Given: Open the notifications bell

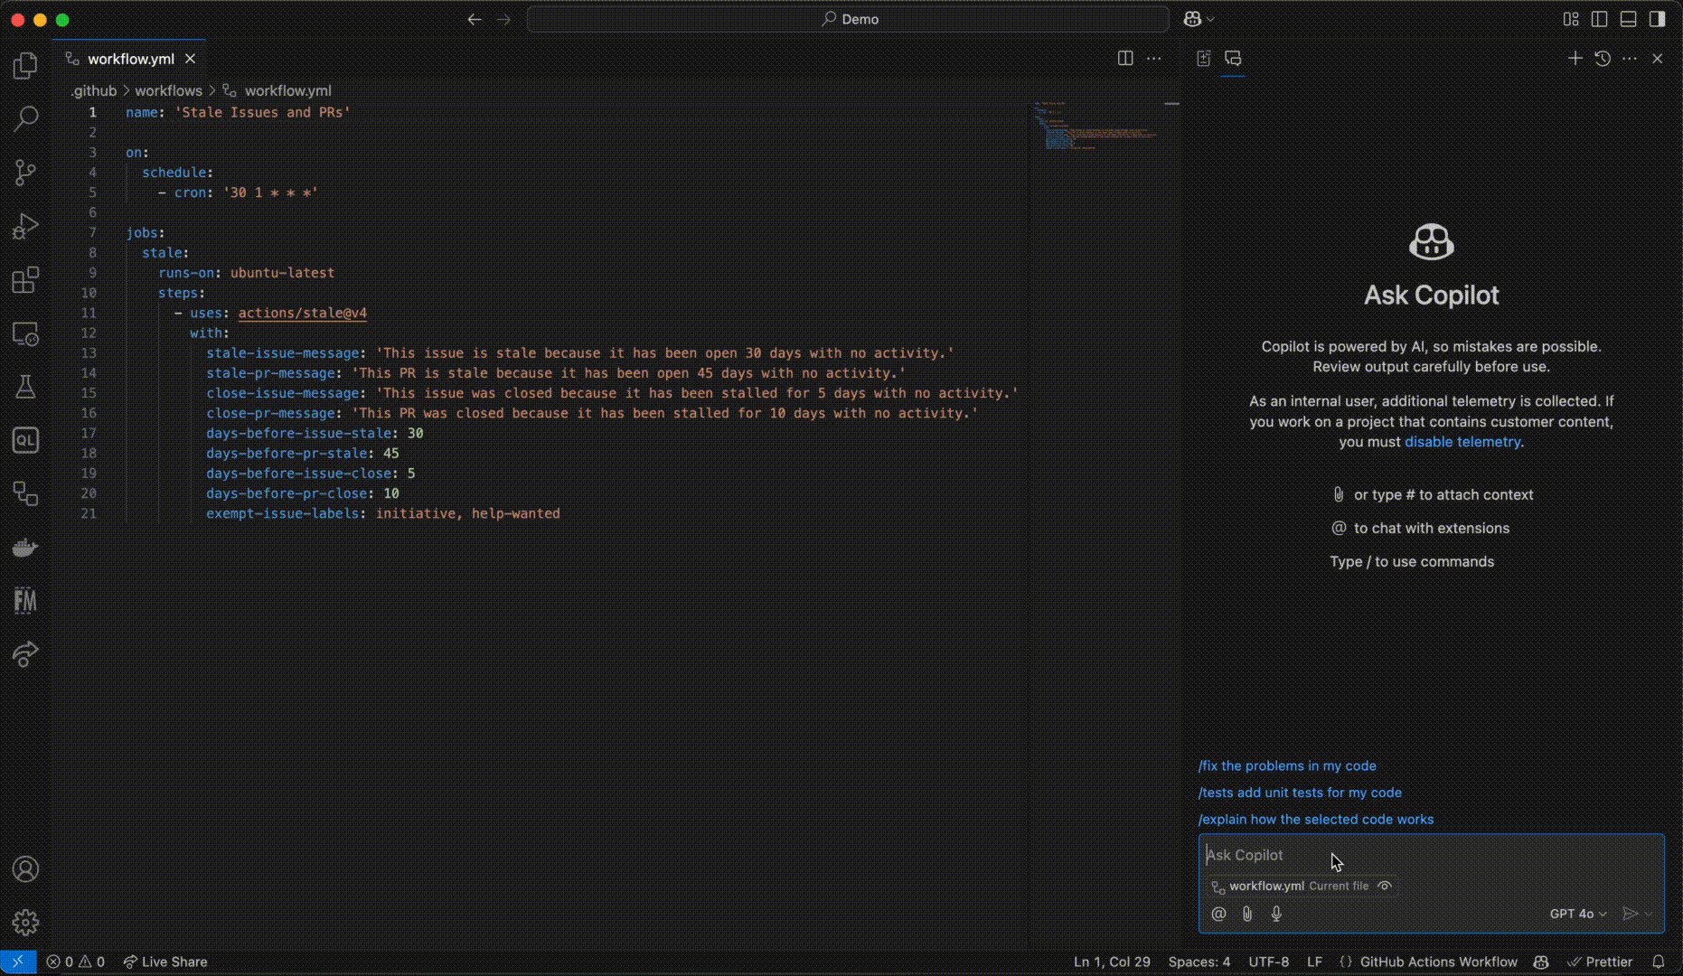Looking at the screenshot, I should 1659,962.
